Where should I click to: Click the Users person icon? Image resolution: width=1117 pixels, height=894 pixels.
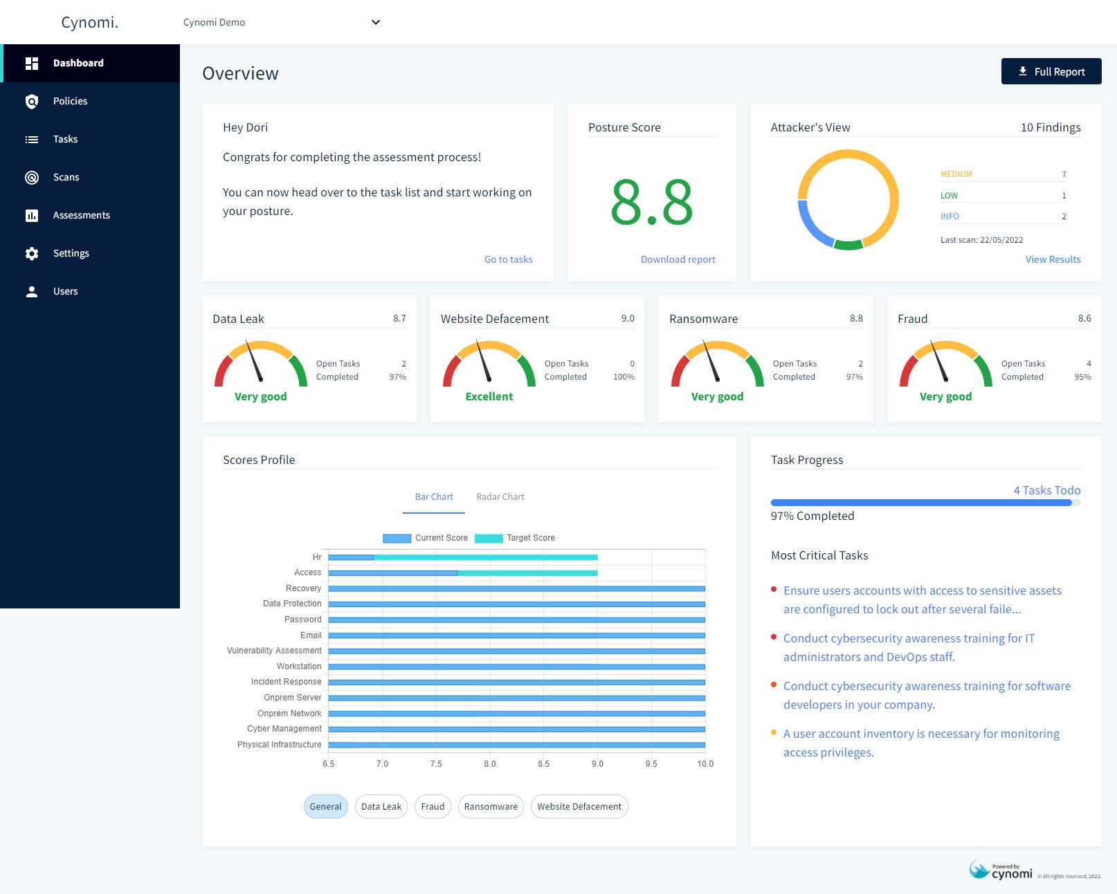click(x=32, y=291)
